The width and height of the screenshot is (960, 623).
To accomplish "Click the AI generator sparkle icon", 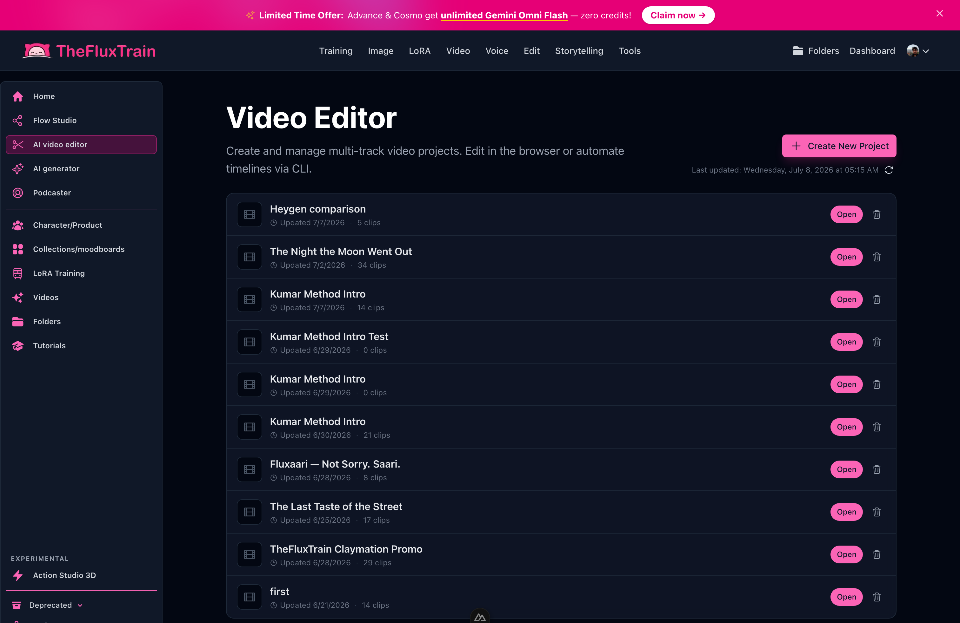I will pyautogui.click(x=18, y=168).
